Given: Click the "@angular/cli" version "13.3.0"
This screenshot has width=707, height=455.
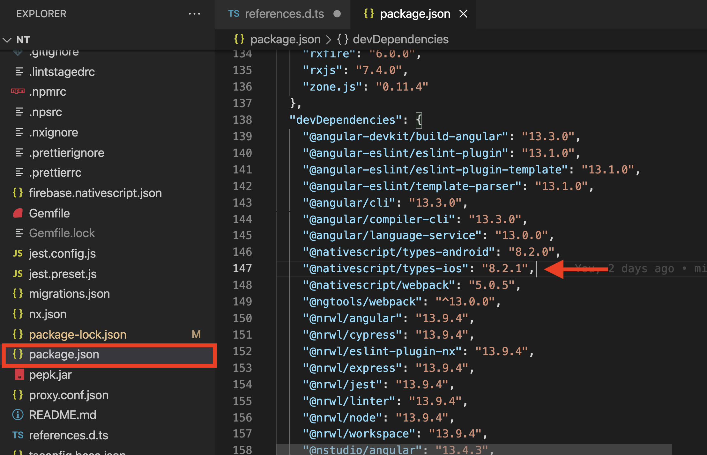Looking at the screenshot, I should 435,203.
